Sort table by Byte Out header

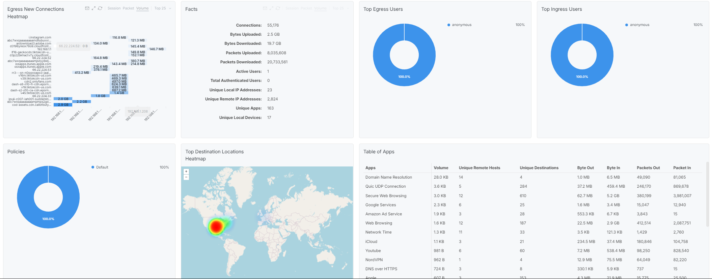coord(585,168)
